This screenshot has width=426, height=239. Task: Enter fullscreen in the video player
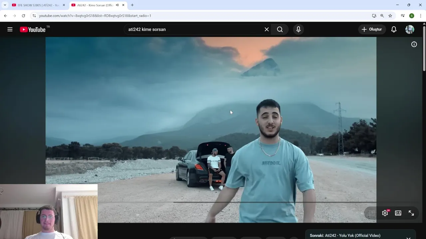[411, 213]
